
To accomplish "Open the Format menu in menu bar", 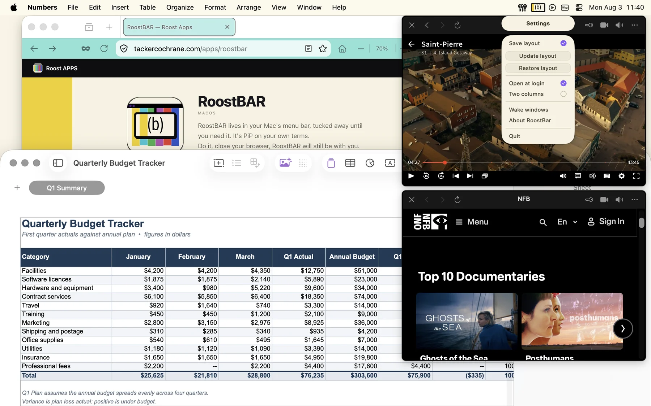I will click(x=215, y=7).
